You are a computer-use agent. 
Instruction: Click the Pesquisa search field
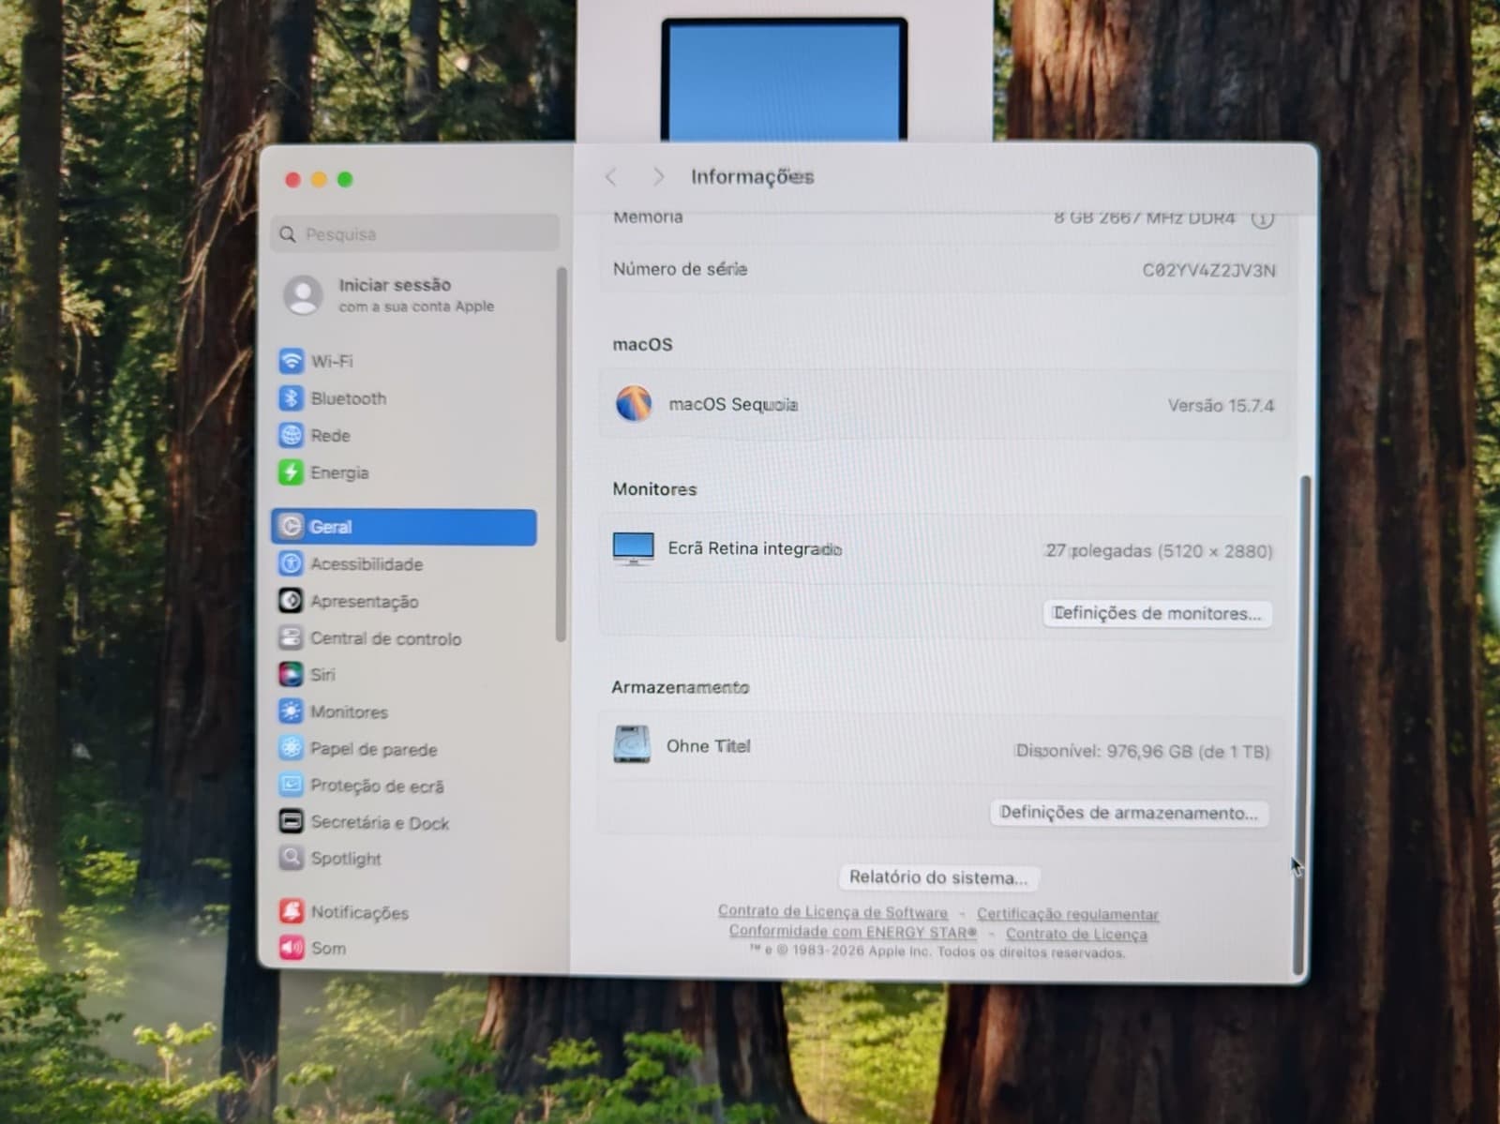(415, 233)
